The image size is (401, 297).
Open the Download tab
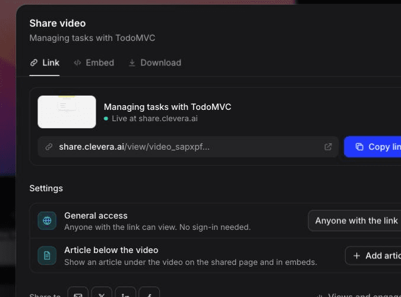coord(154,63)
